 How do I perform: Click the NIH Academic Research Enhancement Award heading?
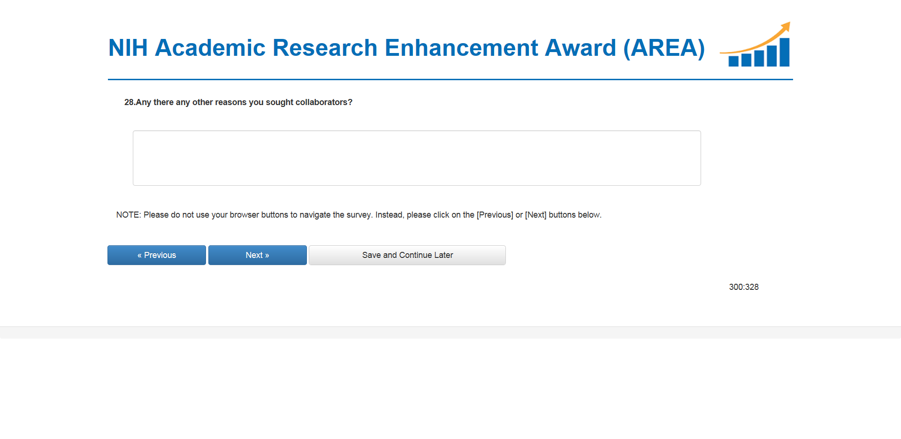click(x=406, y=48)
